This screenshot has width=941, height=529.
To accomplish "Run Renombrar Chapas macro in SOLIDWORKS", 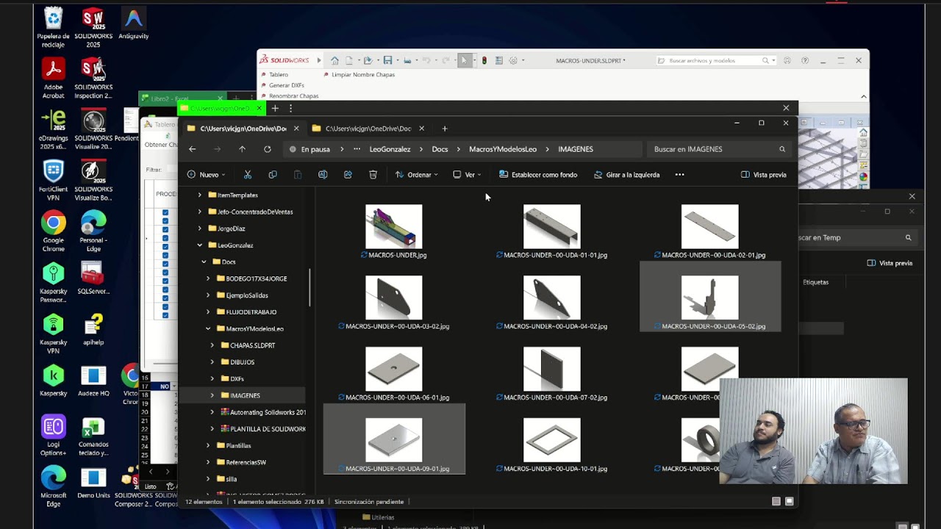I will coord(290,96).
